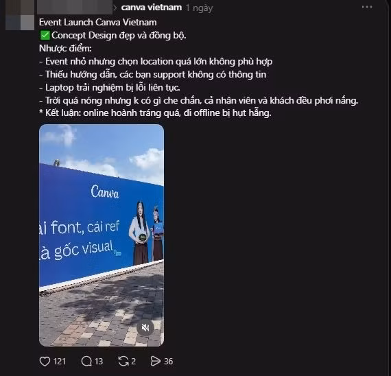391x376 pixels.
Task: Like the post with the heart icon
Action: (45, 362)
